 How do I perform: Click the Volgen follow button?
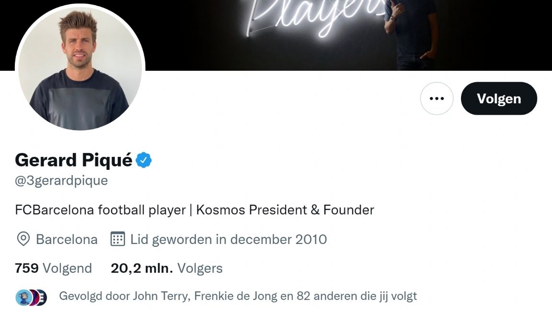(499, 99)
